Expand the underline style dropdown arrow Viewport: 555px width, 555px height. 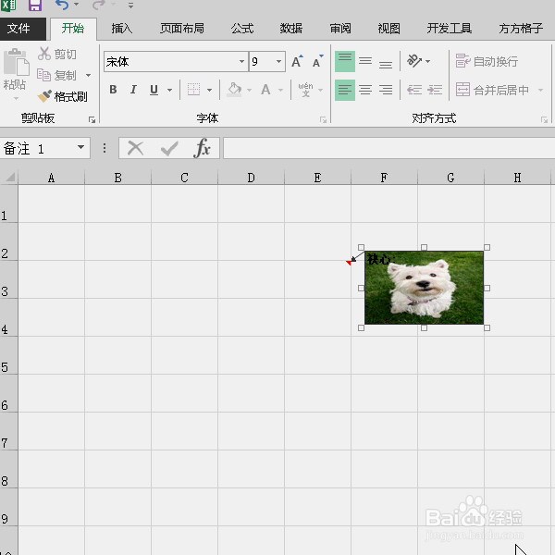tap(169, 90)
